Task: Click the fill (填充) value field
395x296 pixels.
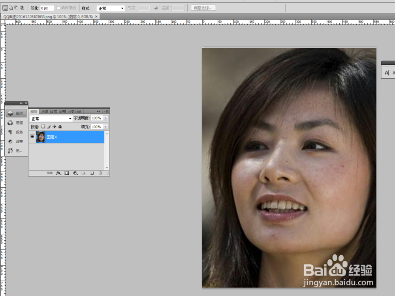Action: point(97,127)
